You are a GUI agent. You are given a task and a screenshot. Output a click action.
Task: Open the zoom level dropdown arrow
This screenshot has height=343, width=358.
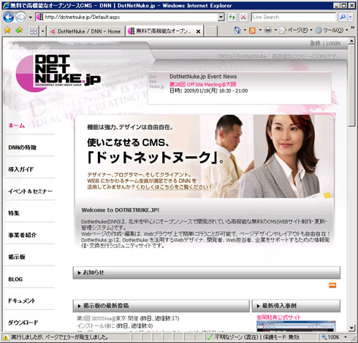point(346,337)
